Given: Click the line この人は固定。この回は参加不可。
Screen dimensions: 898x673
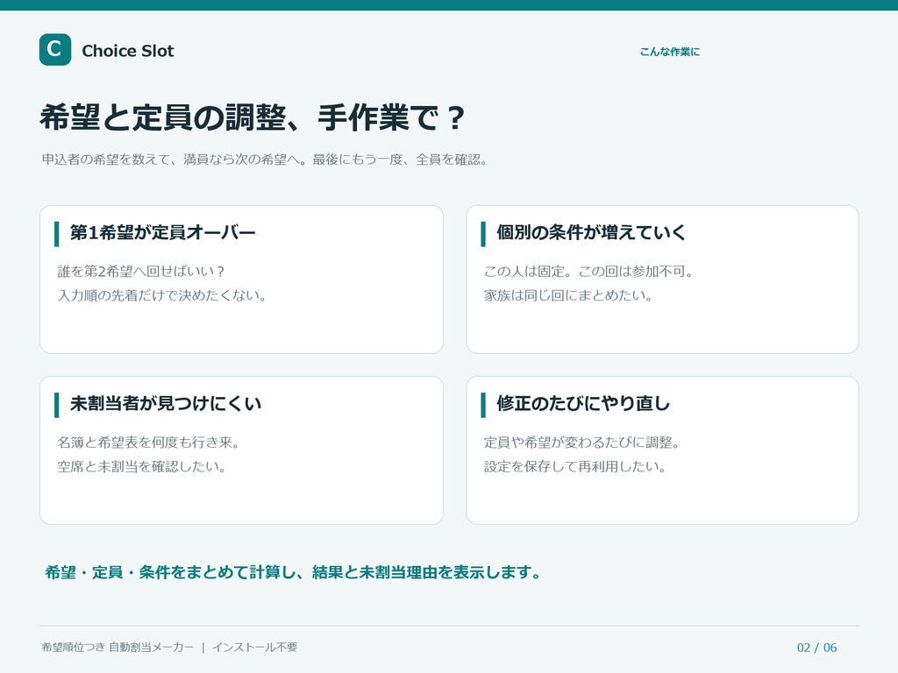Looking at the screenshot, I should coord(588,272).
